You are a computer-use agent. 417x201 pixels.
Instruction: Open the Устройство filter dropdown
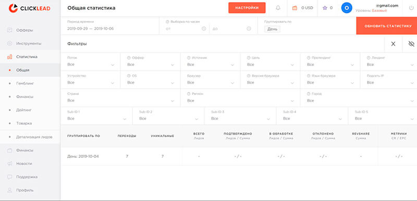[91, 79]
